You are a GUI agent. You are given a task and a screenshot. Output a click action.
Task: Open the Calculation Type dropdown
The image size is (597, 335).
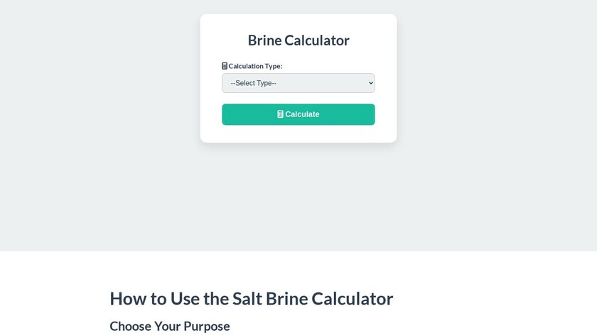(298, 83)
